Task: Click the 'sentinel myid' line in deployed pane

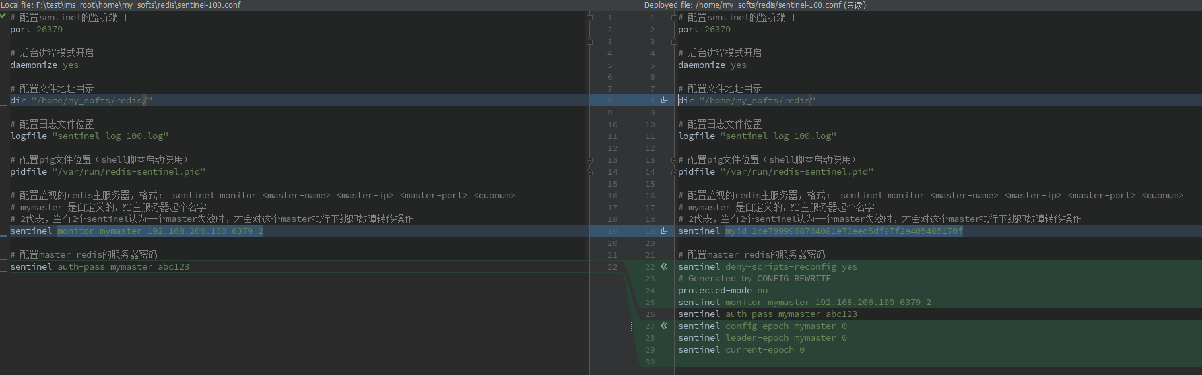Action: (x=820, y=231)
